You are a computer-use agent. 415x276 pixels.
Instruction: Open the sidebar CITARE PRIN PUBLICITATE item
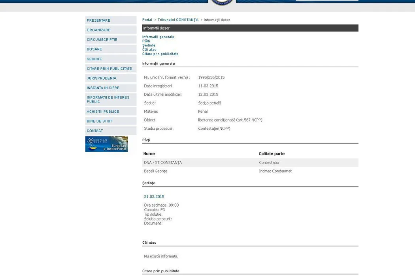pos(109,69)
